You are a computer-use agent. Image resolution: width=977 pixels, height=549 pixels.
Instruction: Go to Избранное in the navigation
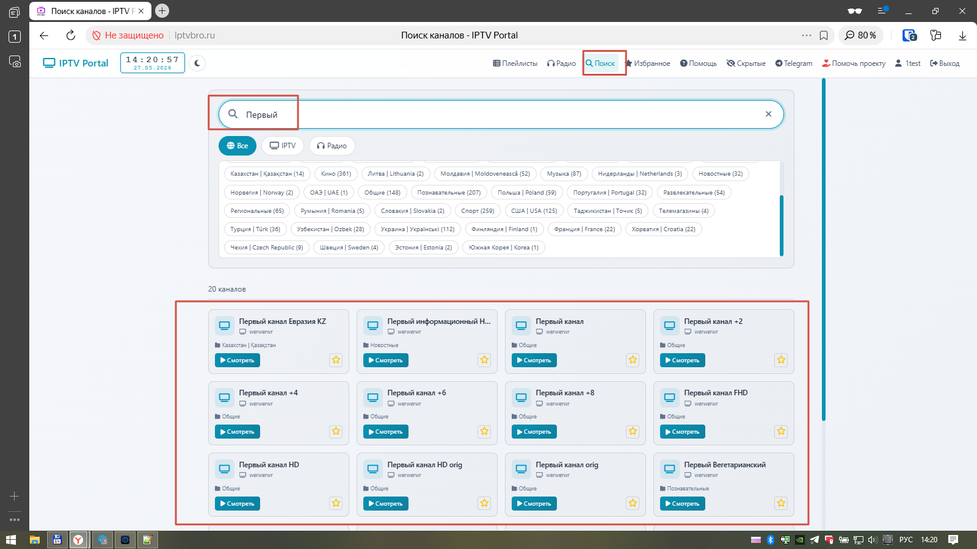[x=648, y=63]
